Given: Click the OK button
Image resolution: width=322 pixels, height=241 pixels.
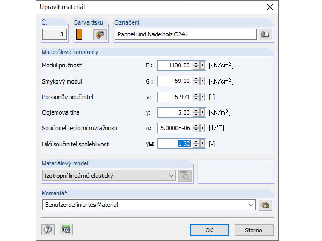Looking at the screenshot, I should point(209,230).
